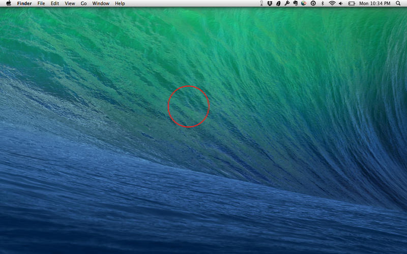Click the circular arrow menu bar icon

click(x=313, y=4)
